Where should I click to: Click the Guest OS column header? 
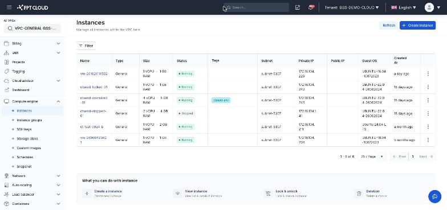pyautogui.click(x=369, y=61)
